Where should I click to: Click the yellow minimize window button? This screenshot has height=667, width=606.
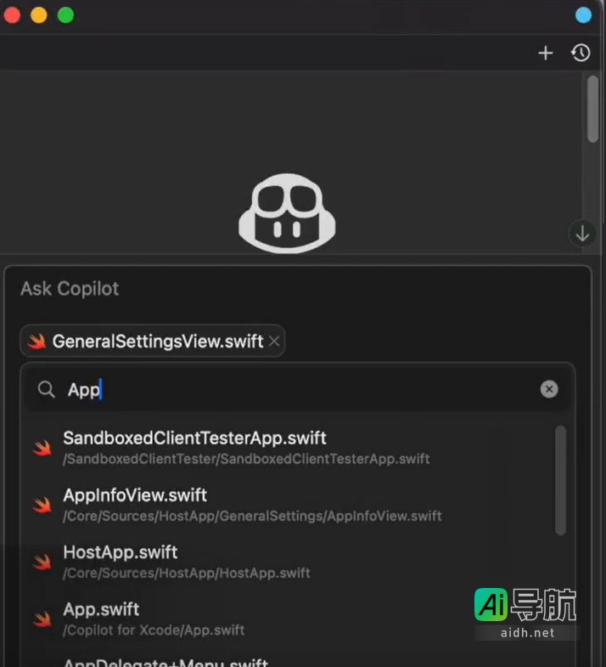pos(39,15)
